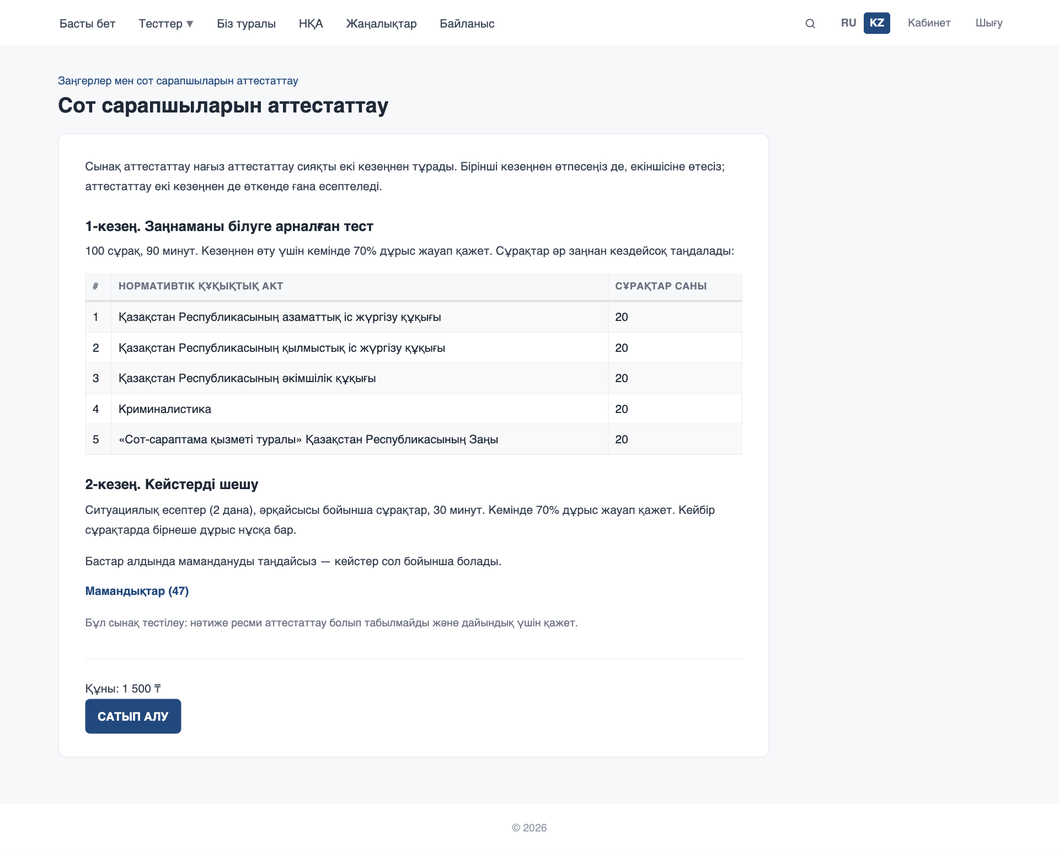This screenshot has width=1059, height=853.
Task: Click the Шығу logout link
Action: (988, 23)
